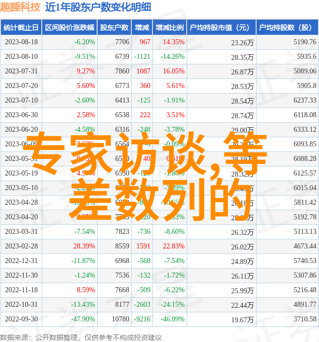
Task: Click average shares cell 6093.85
Action: coord(305,144)
